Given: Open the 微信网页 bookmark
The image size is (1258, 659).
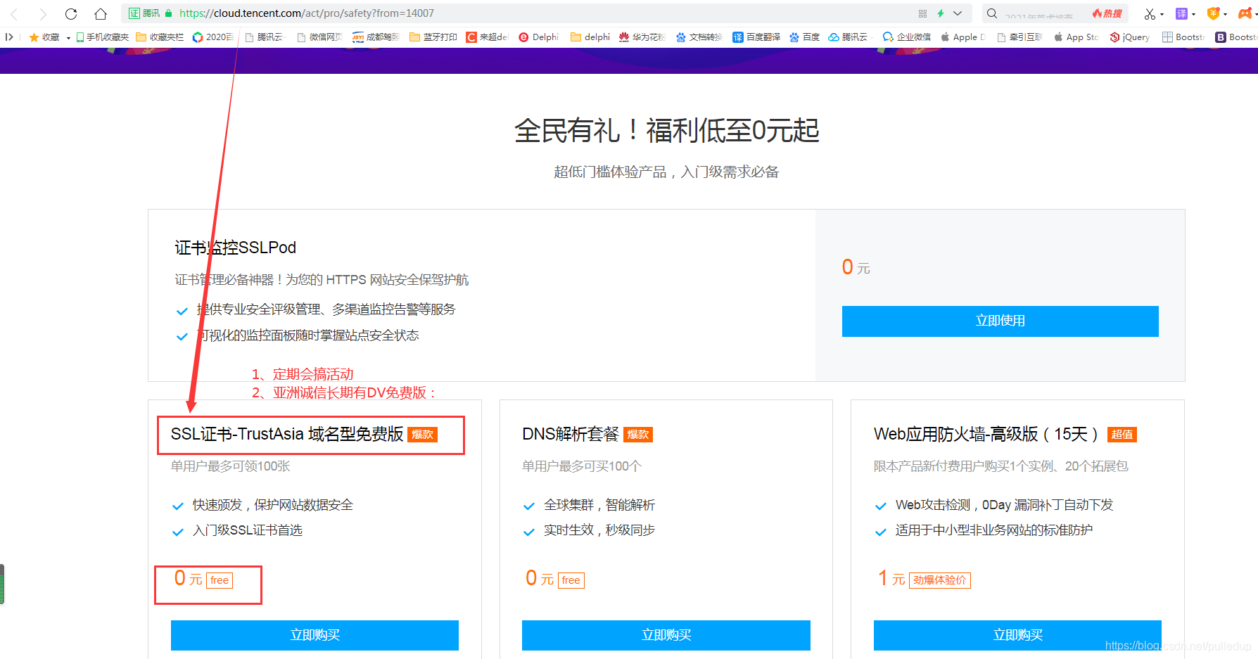Looking at the screenshot, I should (320, 37).
